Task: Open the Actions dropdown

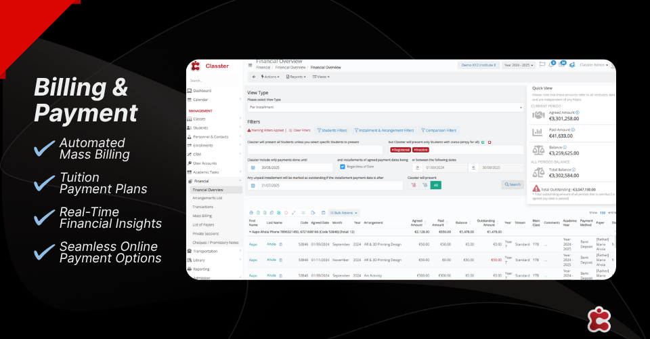Action: tap(270, 77)
